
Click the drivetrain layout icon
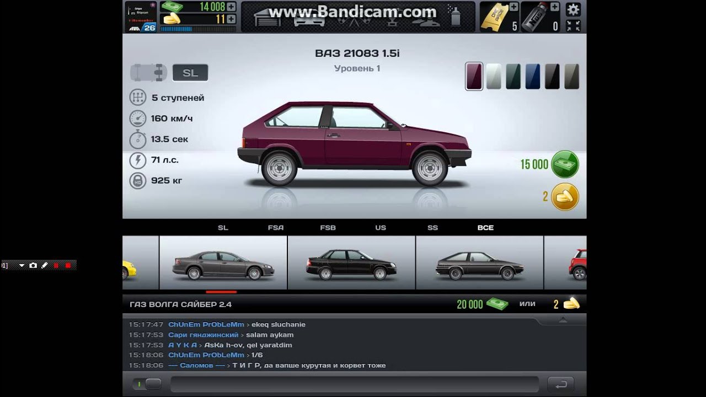(149, 72)
